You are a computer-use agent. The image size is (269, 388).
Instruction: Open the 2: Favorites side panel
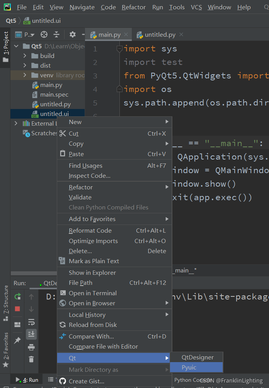[x=5, y=350]
